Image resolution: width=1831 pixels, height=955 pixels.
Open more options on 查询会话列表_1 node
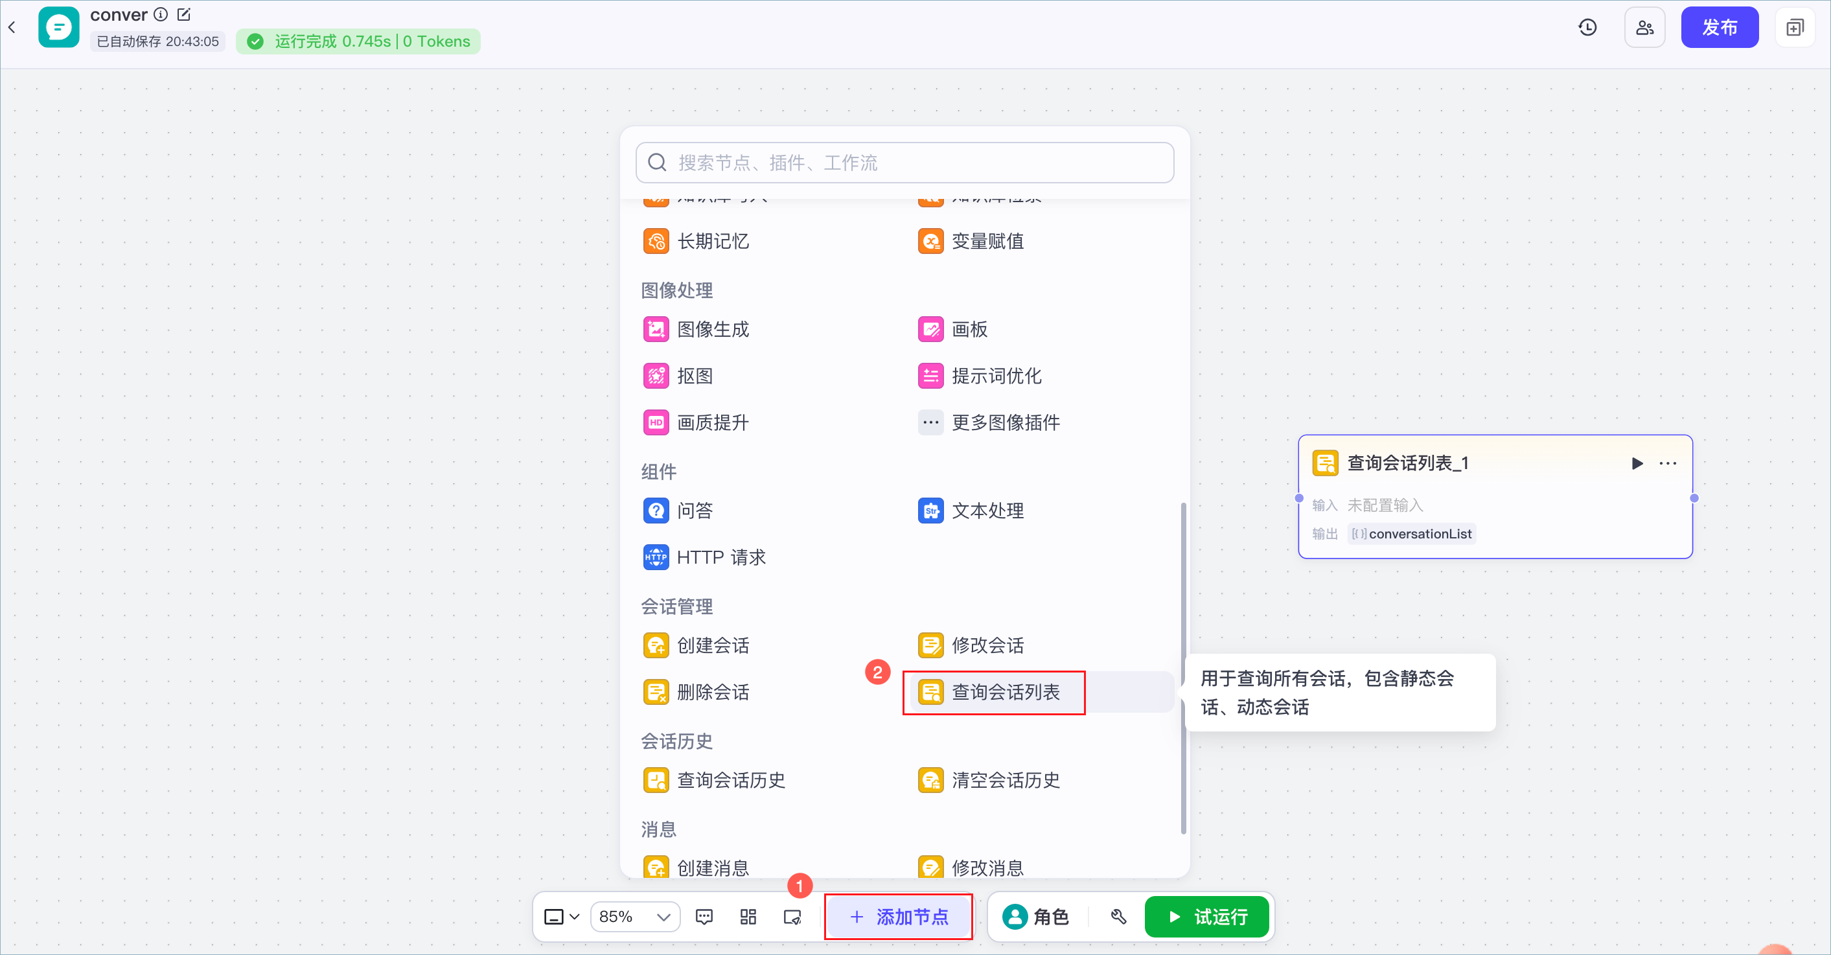coord(1668,463)
